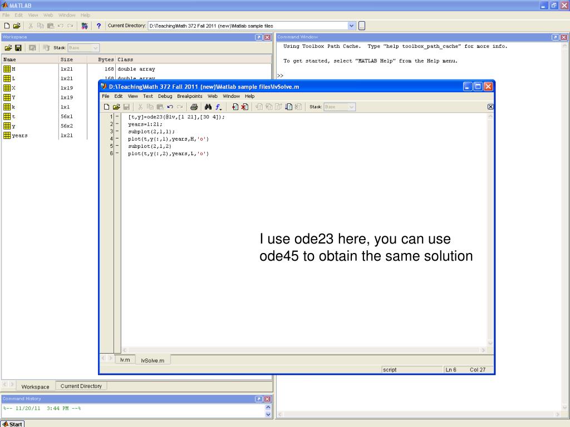Open the function list f icon
The width and height of the screenshot is (570, 427).
[218, 107]
